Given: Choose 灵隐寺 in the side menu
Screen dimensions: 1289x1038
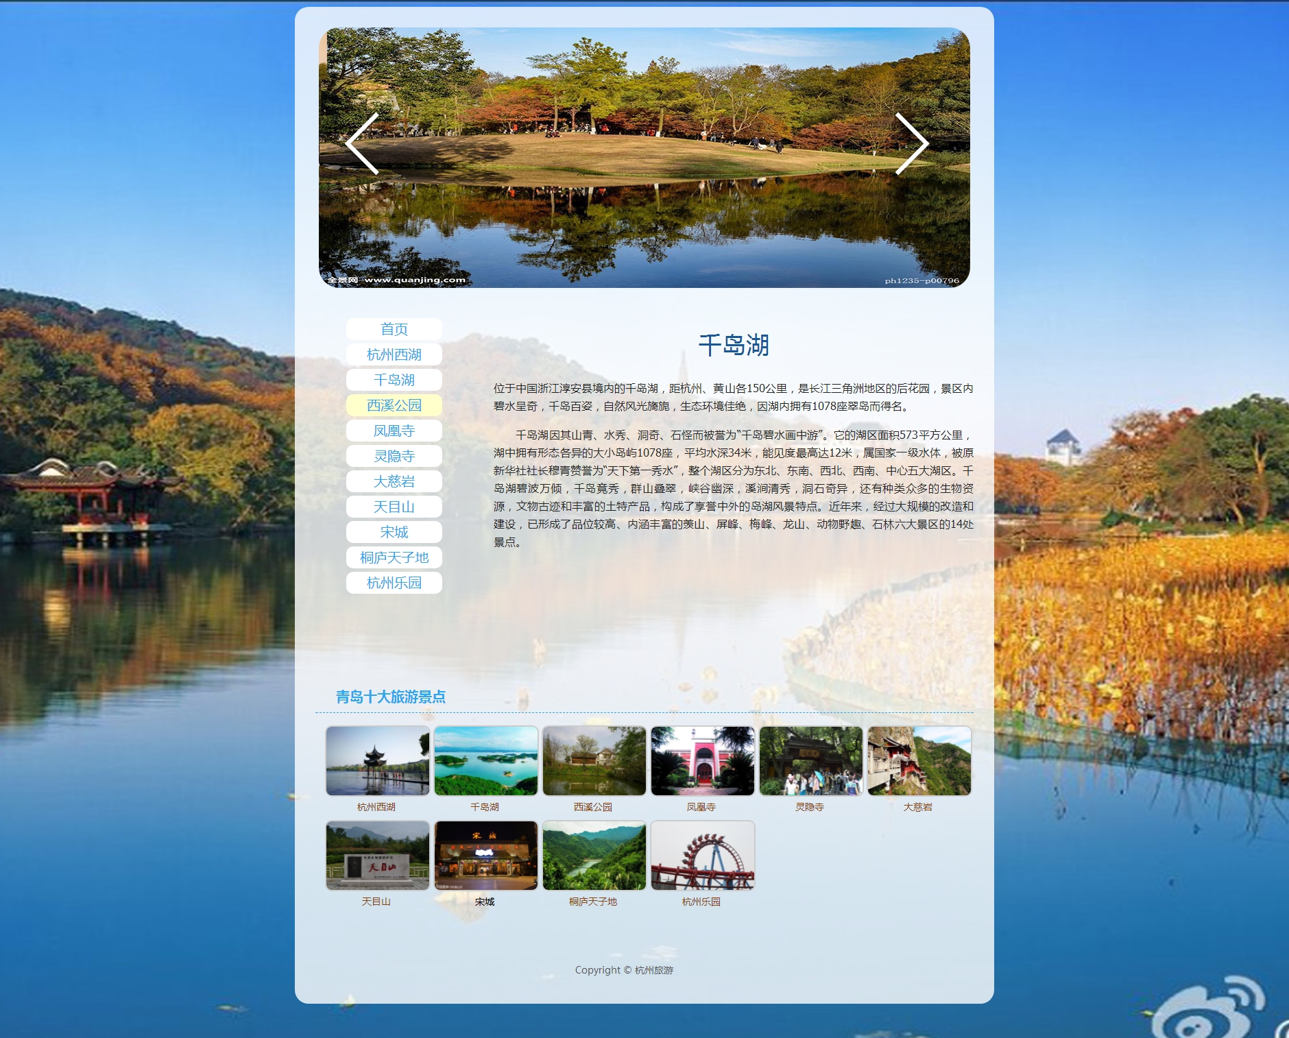Looking at the screenshot, I should [394, 456].
